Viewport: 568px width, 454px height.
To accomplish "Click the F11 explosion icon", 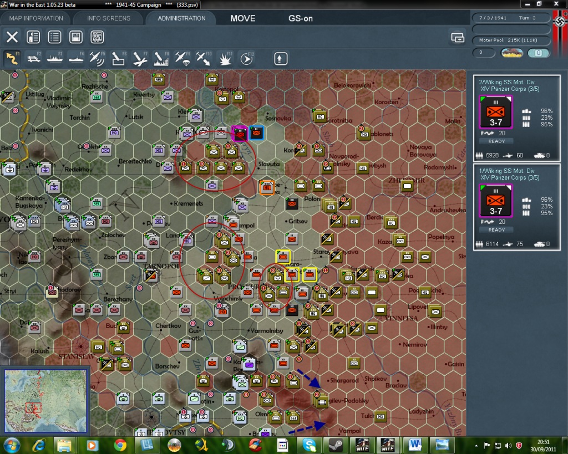I will click(x=225, y=59).
